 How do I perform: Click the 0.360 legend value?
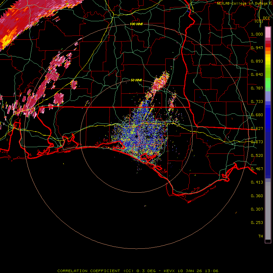[257, 196]
